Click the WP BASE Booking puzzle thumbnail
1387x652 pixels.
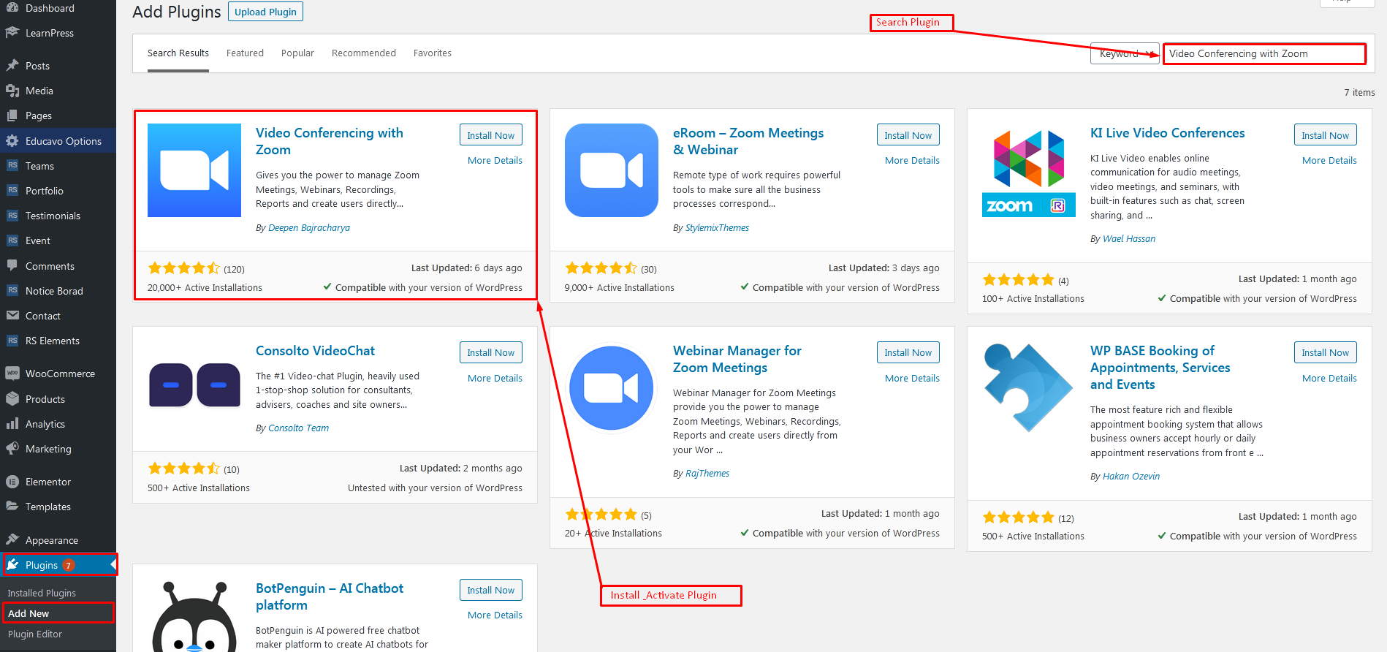point(1029,388)
